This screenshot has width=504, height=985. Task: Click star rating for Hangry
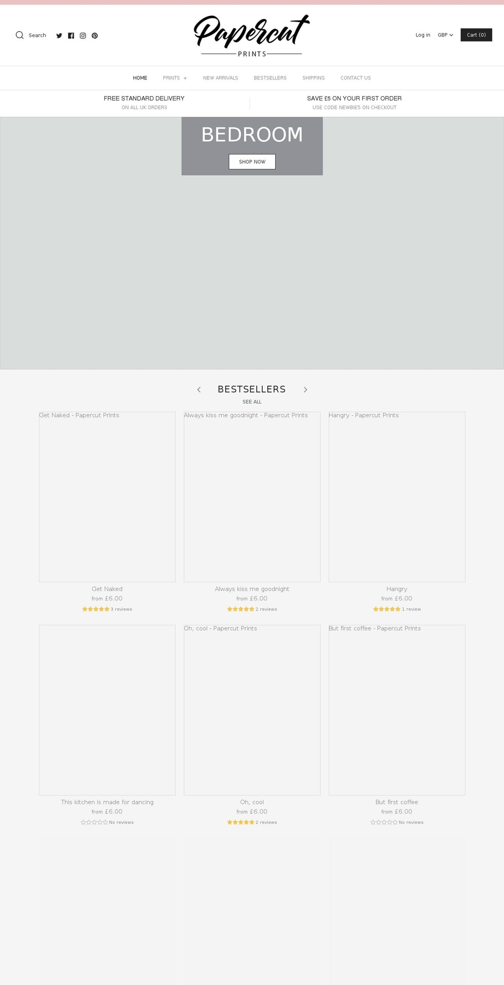(387, 609)
